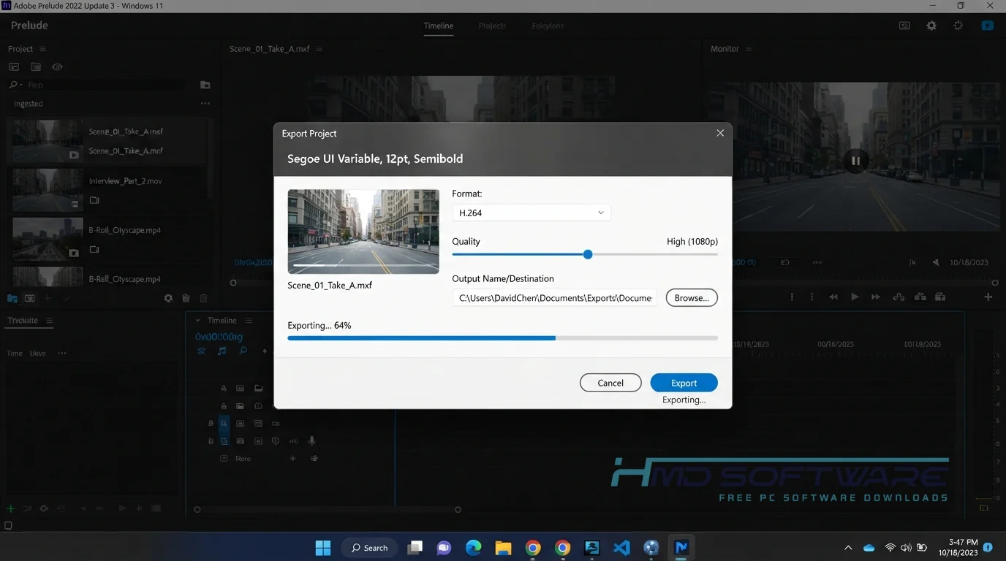Image resolution: width=1006 pixels, height=561 pixels.
Task: Click the magnifier icon in Timeline toolbar
Action: pos(243,351)
